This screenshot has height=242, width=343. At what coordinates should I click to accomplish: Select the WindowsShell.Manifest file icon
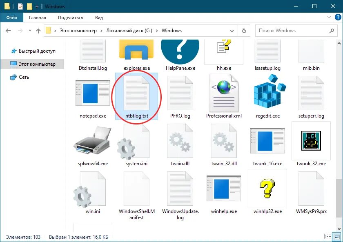coord(136,189)
